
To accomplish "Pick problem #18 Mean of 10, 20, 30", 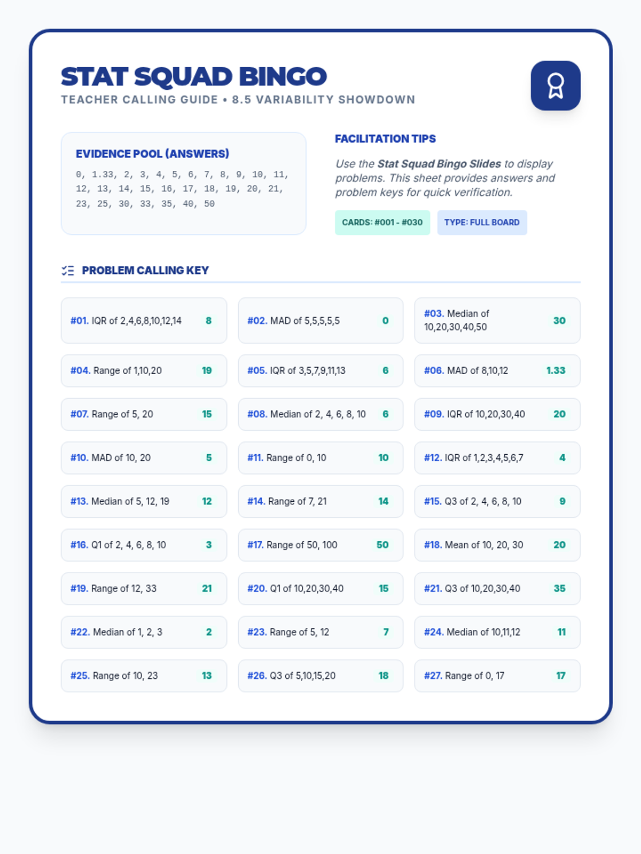I will point(497,545).
